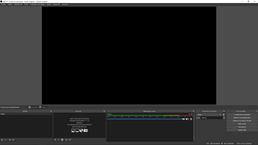Viewport: 258px width, 145px height.
Task: Toggle Mode Studio
Action: [242, 124]
